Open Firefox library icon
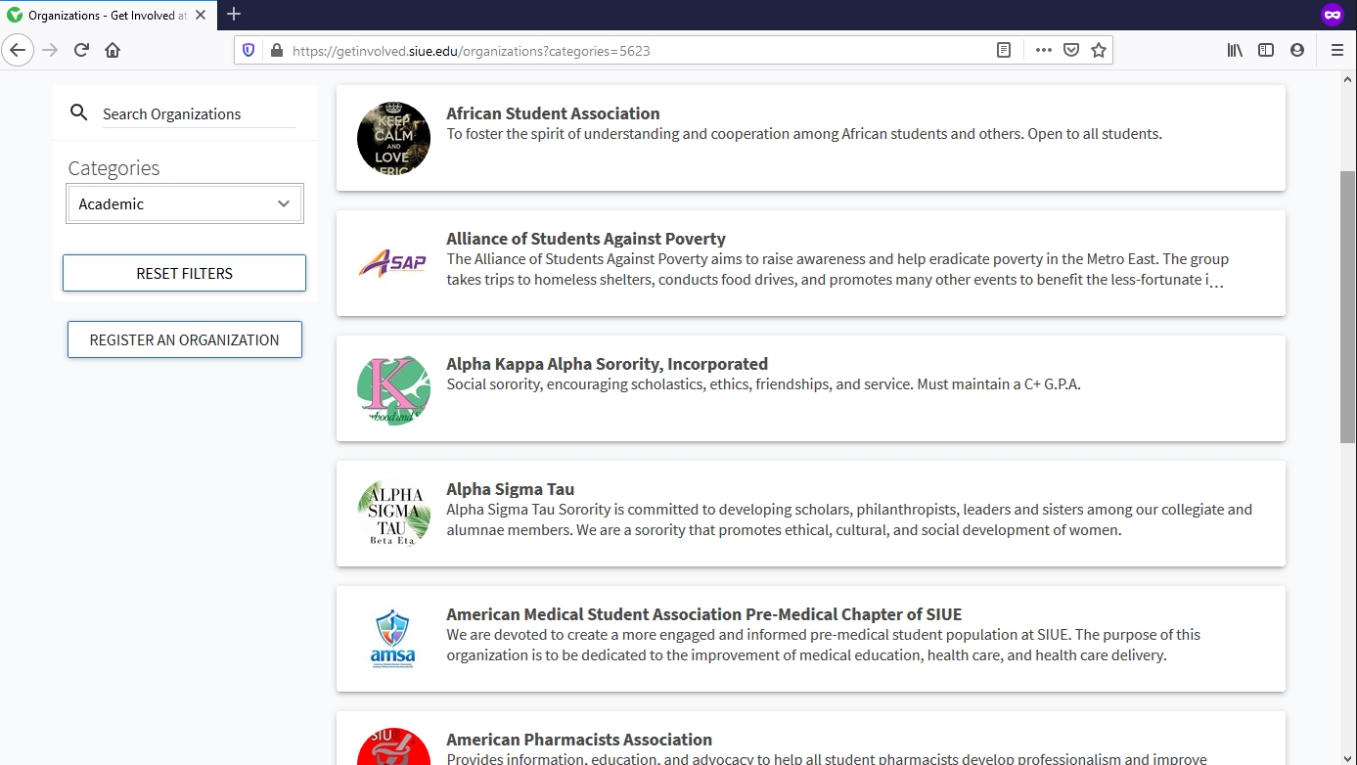The width and height of the screenshot is (1357, 765). [x=1235, y=50]
